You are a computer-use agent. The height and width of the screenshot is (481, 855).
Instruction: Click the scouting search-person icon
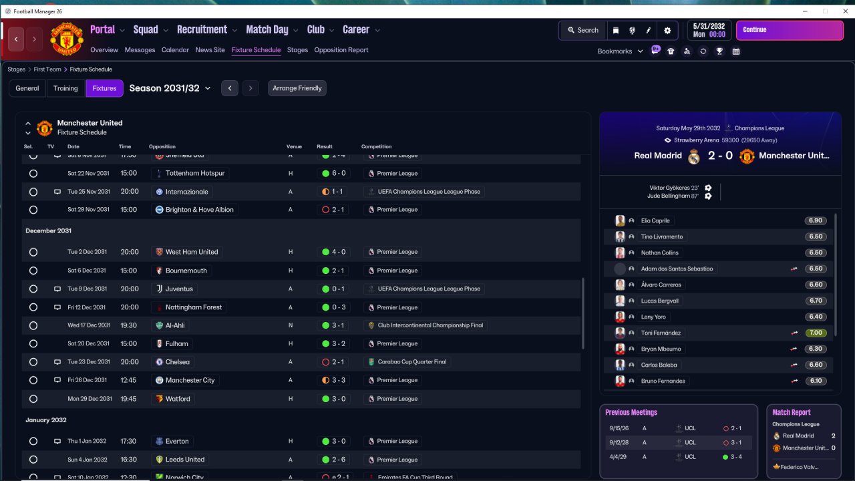click(687, 51)
